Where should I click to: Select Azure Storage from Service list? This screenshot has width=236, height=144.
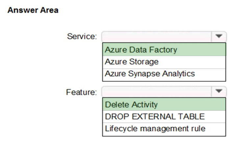coord(164,62)
